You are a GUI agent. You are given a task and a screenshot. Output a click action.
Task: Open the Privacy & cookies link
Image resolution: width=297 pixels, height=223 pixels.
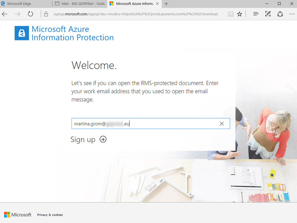pos(50,215)
